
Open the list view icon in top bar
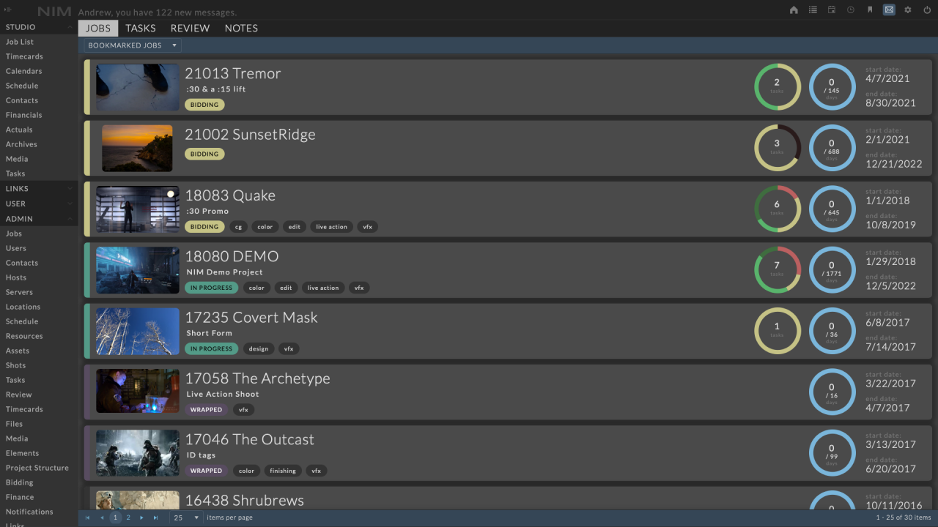click(813, 10)
